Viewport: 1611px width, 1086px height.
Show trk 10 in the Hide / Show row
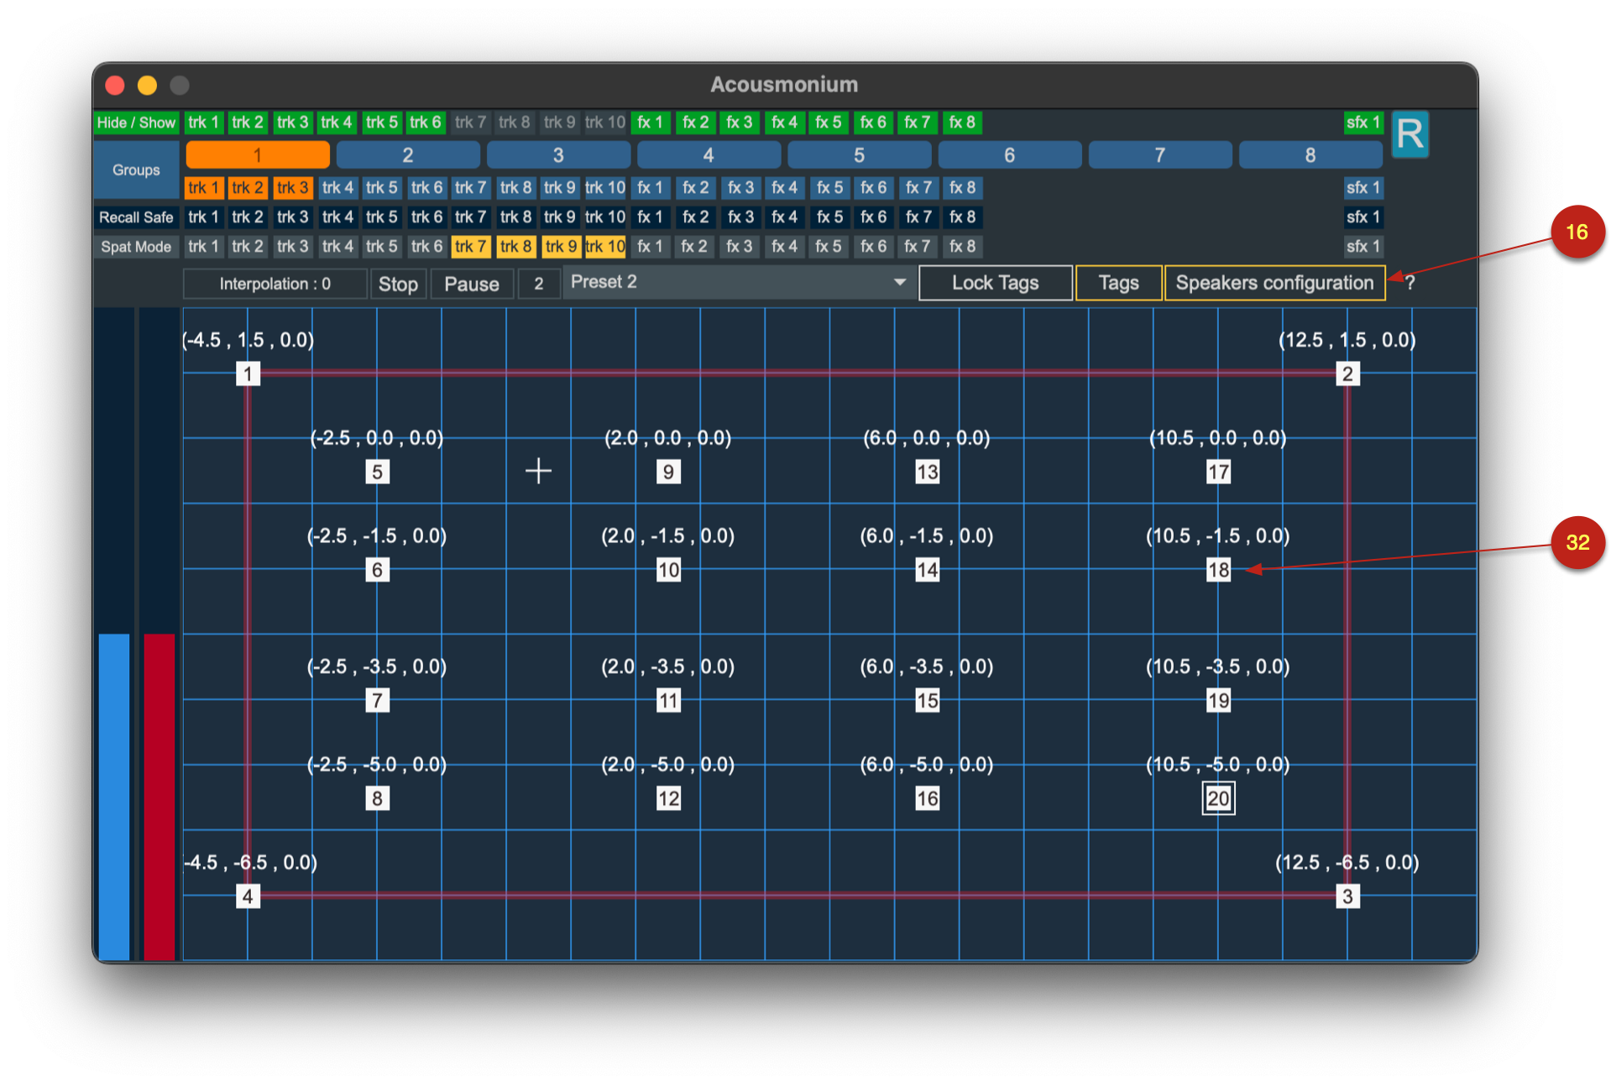[605, 123]
